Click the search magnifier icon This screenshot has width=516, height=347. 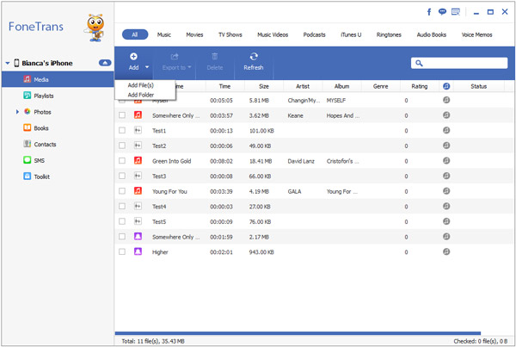pos(419,63)
